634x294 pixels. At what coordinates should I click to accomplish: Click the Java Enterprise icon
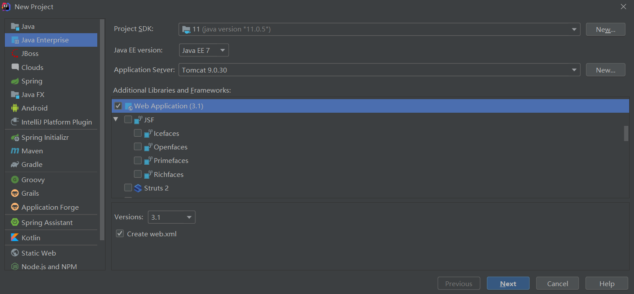point(15,40)
